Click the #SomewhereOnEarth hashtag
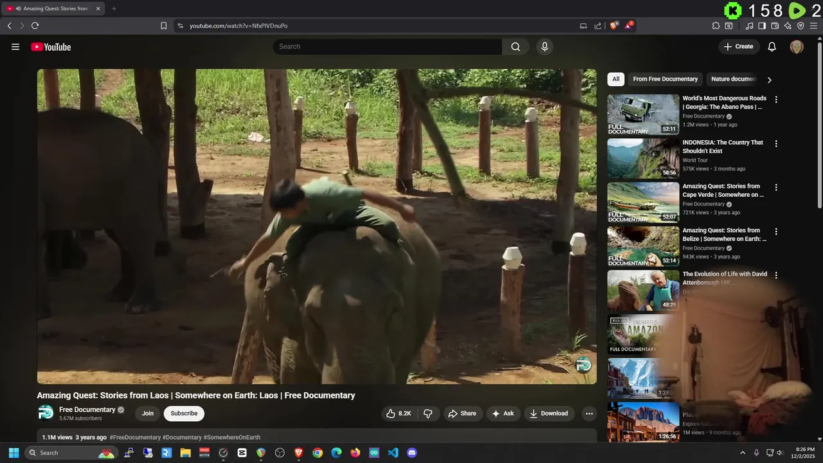This screenshot has height=463, width=823. [232, 437]
